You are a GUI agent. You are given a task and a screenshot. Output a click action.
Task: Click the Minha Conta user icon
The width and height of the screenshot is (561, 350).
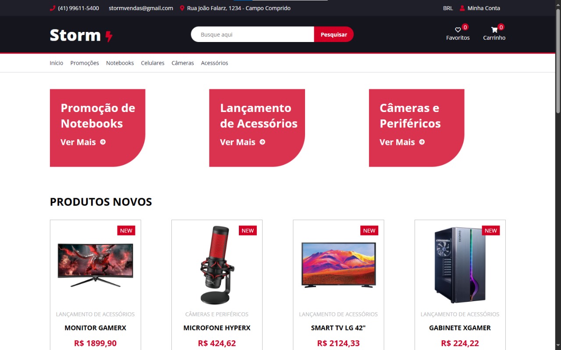tap(462, 8)
